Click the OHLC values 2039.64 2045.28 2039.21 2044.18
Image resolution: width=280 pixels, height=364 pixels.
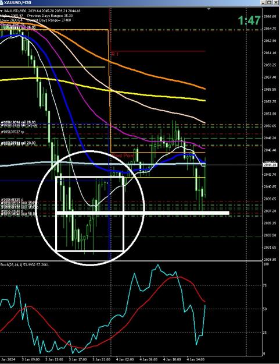pyautogui.click(x=55, y=10)
